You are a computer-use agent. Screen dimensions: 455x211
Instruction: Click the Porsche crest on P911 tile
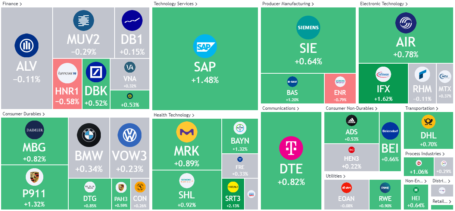[35, 177]
